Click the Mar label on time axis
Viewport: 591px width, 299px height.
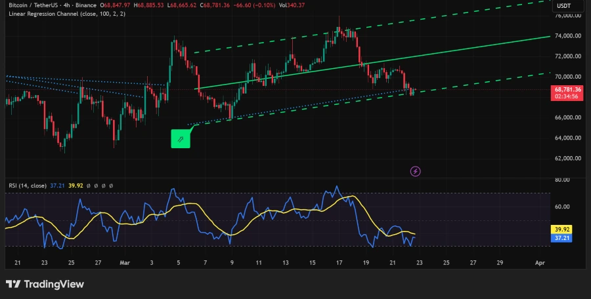coord(125,263)
